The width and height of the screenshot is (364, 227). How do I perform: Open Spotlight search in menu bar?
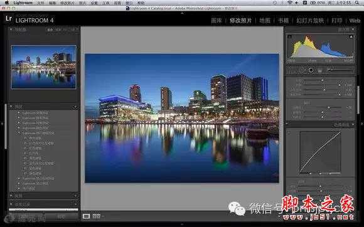(358, 3)
